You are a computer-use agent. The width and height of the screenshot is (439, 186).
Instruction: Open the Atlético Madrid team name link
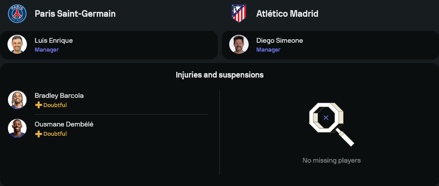[287, 14]
